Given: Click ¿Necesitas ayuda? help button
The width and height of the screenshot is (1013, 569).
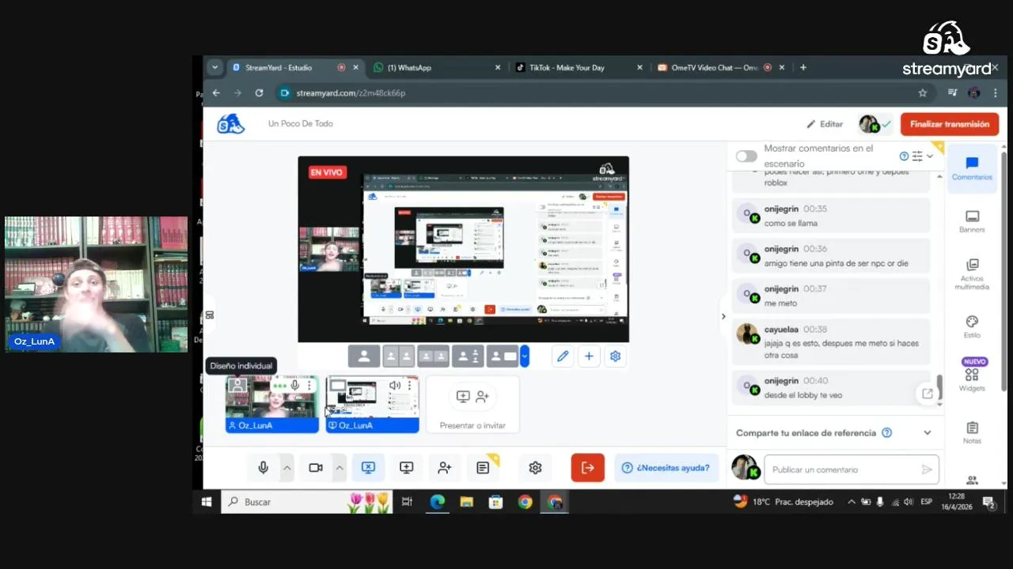Looking at the screenshot, I should tap(666, 468).
